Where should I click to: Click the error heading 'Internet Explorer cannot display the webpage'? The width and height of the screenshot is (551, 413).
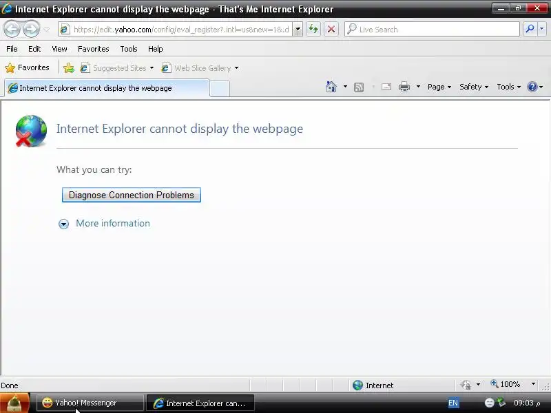pyautogui.click(x=180, y=129)
